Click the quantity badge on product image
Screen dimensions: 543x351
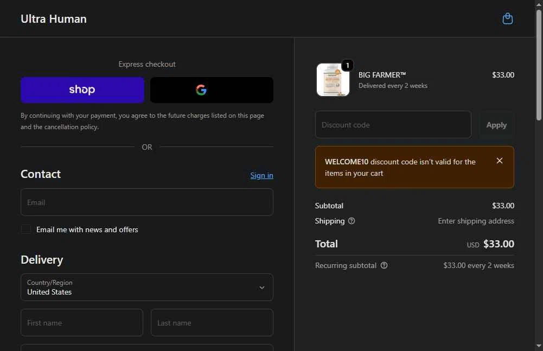click(347, 65)
